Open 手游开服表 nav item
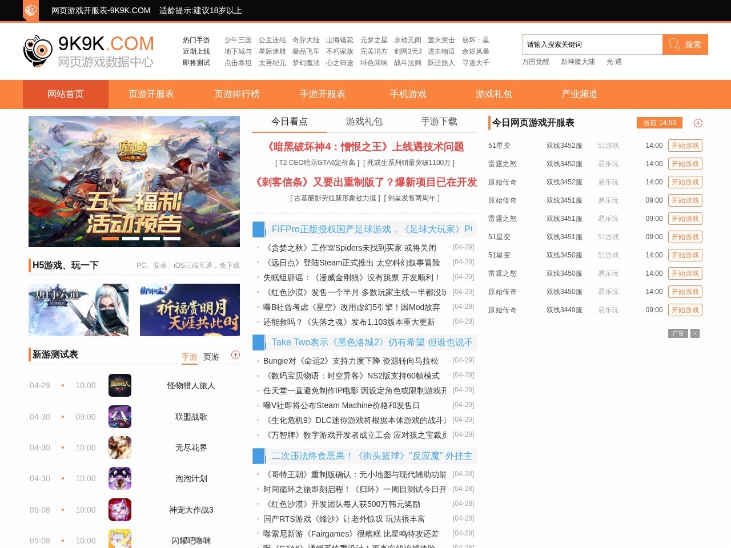 click(323, 94)
